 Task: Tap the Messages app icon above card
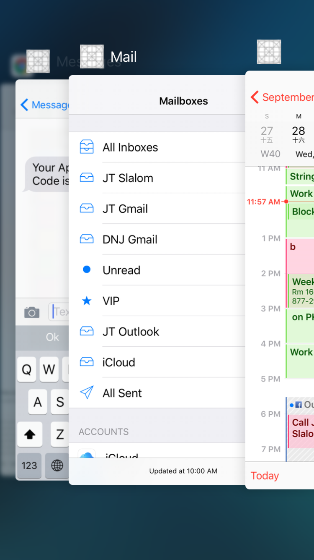(x=38, y=61)
